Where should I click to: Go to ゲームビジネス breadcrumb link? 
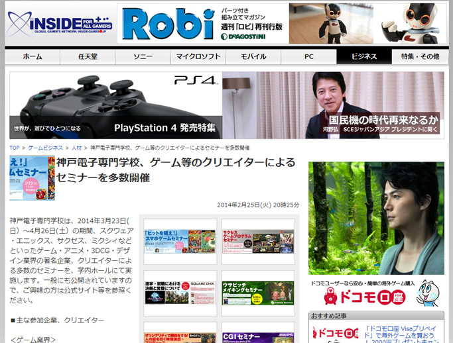click(x=45, y=148)
